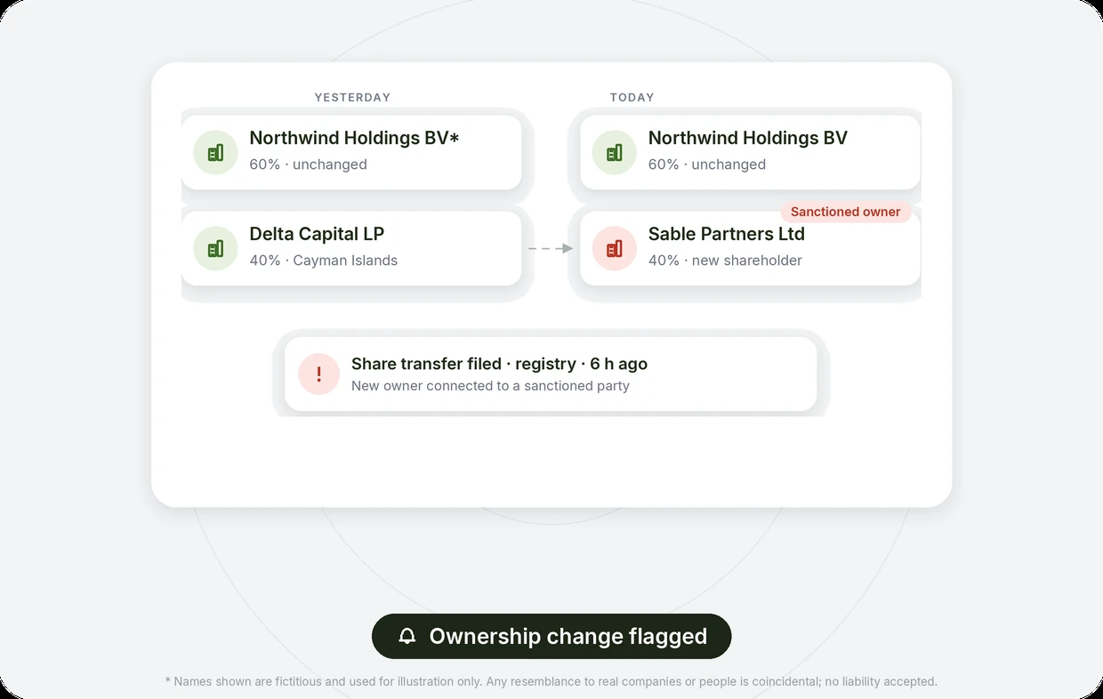Select the Sable Partners Ltd shareholder card
Image resolution: width=1103 pixels, height=699 pixels.
coord(750,248)
